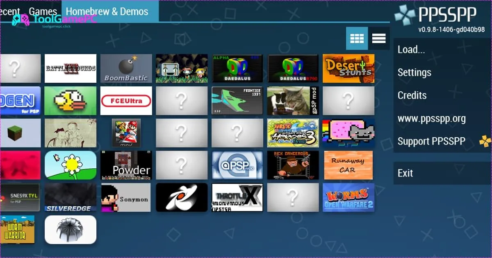
Task: Launch the BoomBastic bomb icon game
Action: (x=126, y=68)
